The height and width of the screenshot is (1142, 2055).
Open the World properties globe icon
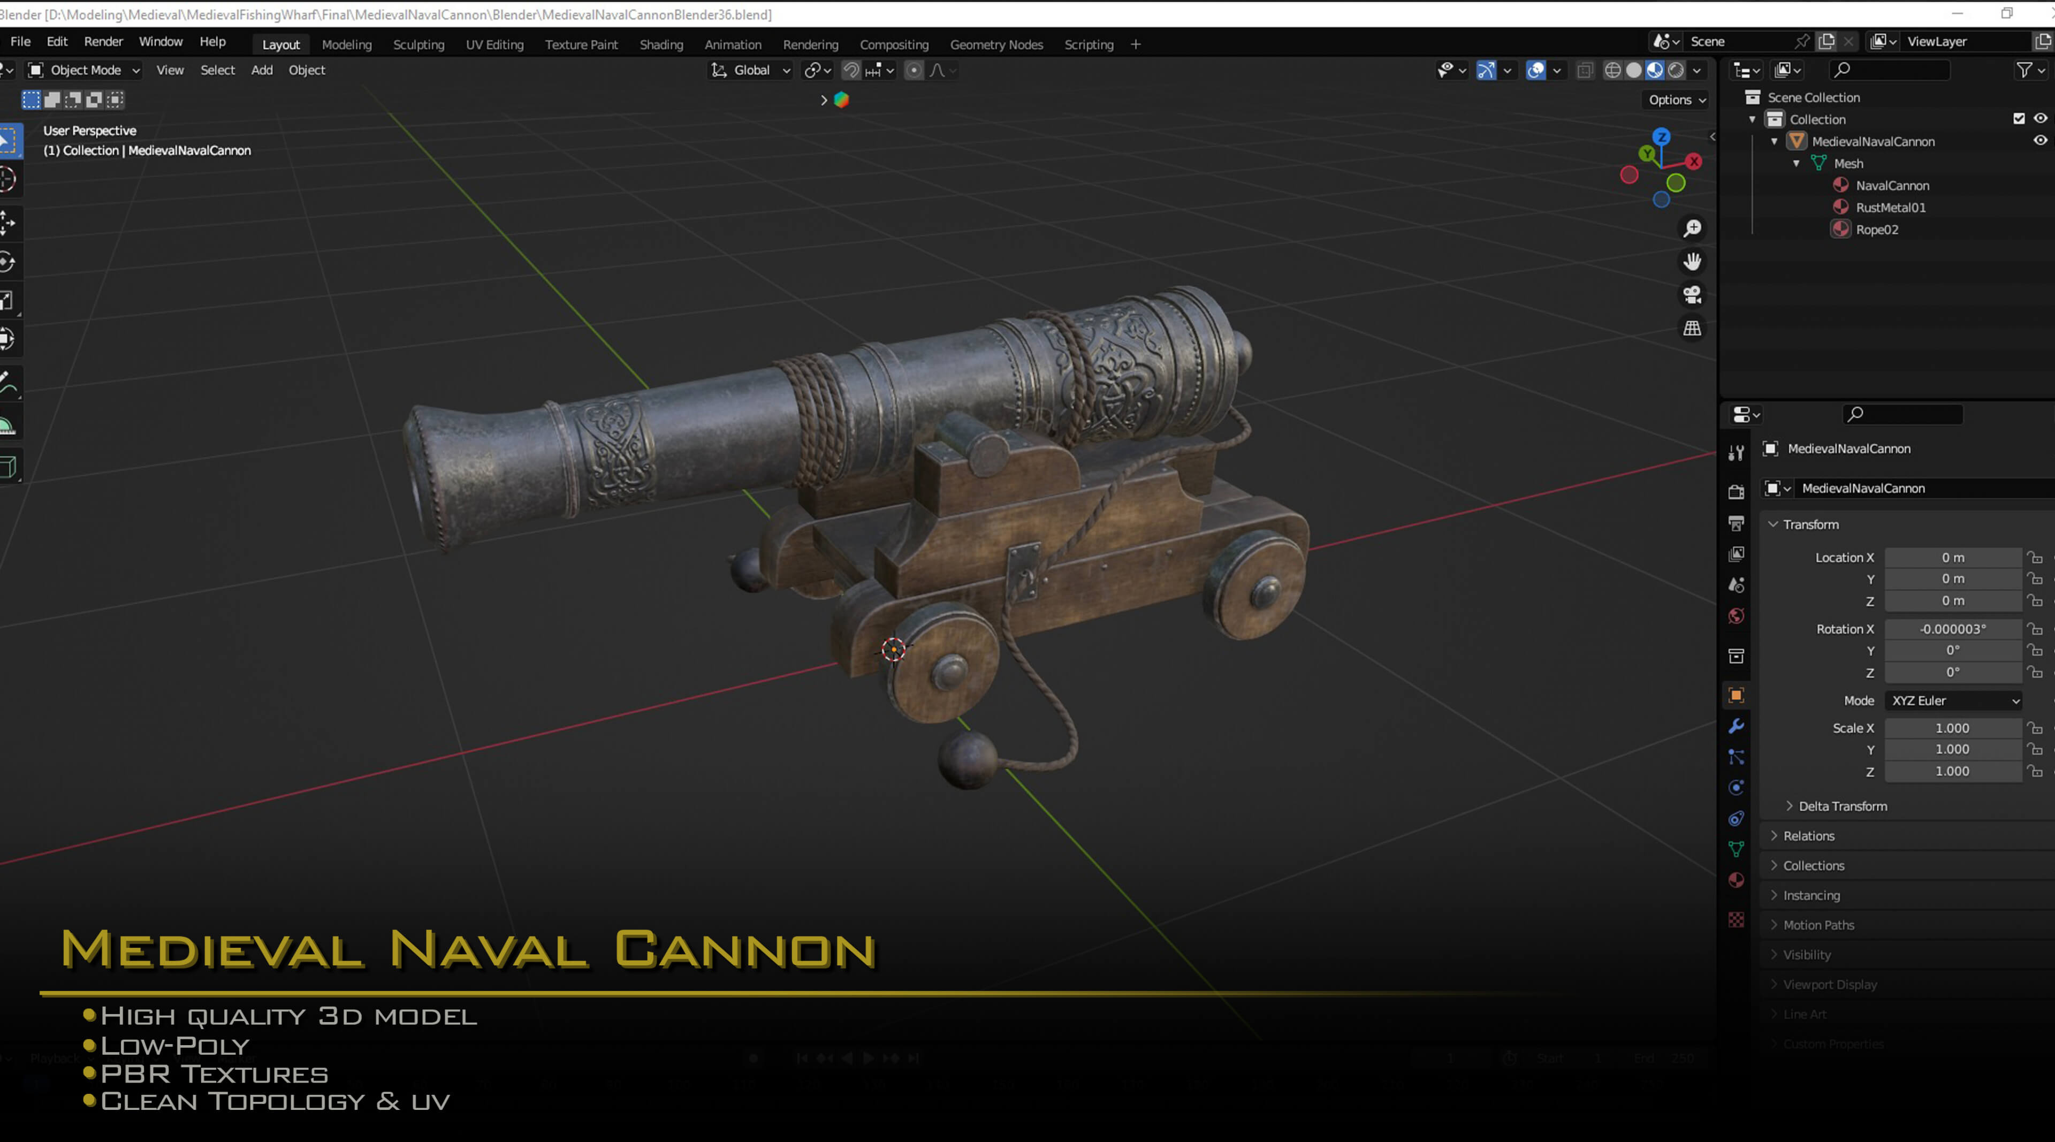(1736, 616)
